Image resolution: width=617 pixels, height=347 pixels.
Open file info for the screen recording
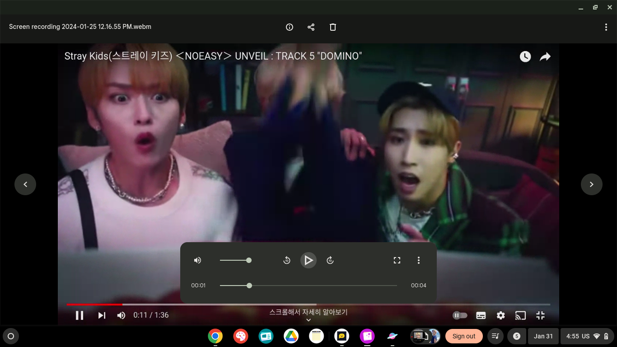click(290, 27)
